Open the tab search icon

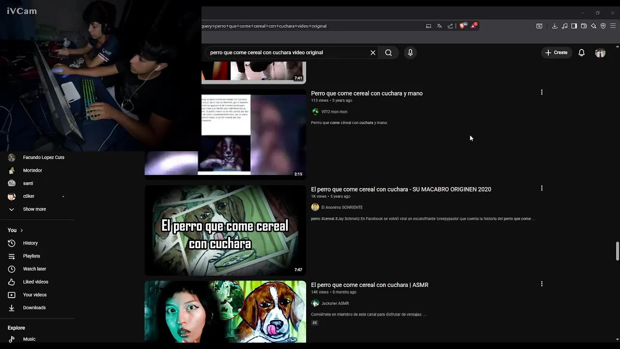coord(539,26)
